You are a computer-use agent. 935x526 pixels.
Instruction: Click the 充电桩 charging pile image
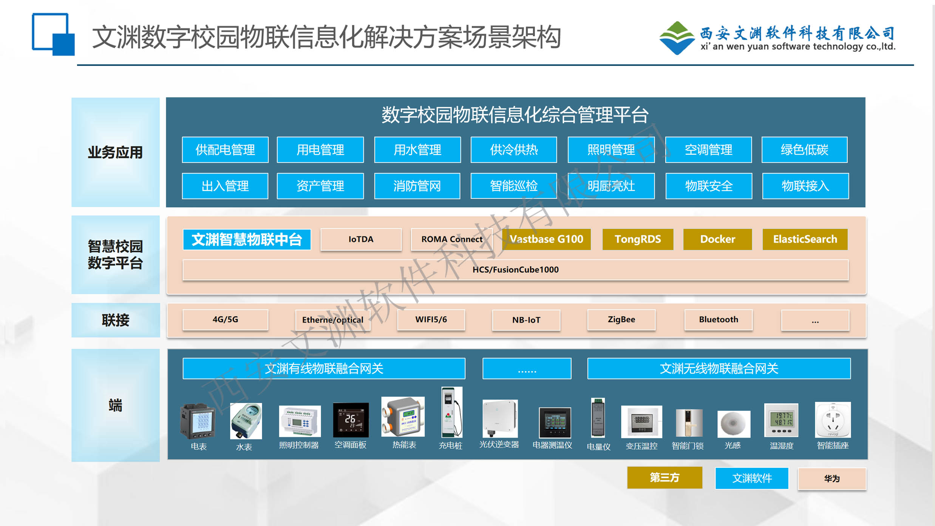pyautogui.click(x=451, y=412)
